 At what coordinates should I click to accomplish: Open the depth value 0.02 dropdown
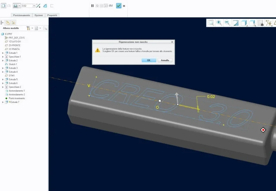point(34,6)
